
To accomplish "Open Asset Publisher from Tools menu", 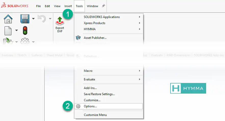I will 109,38.
